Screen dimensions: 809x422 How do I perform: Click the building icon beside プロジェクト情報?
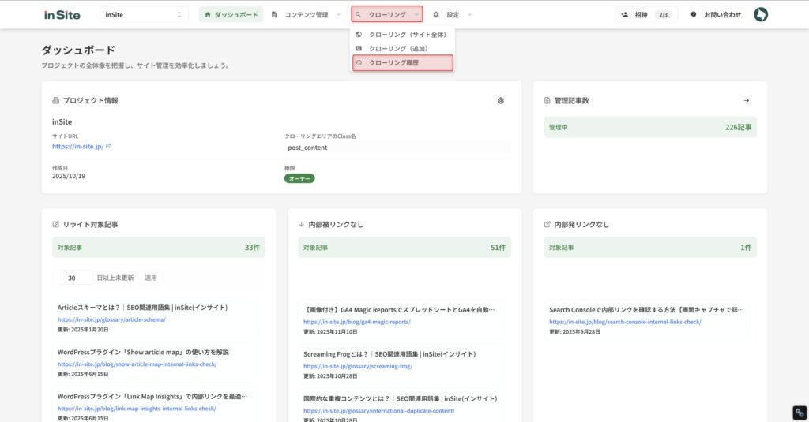(x=56, y=100)
